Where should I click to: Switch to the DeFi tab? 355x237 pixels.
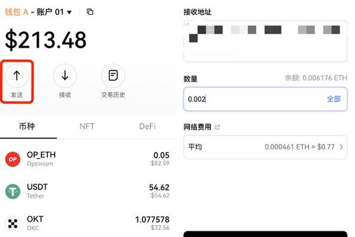147,127
